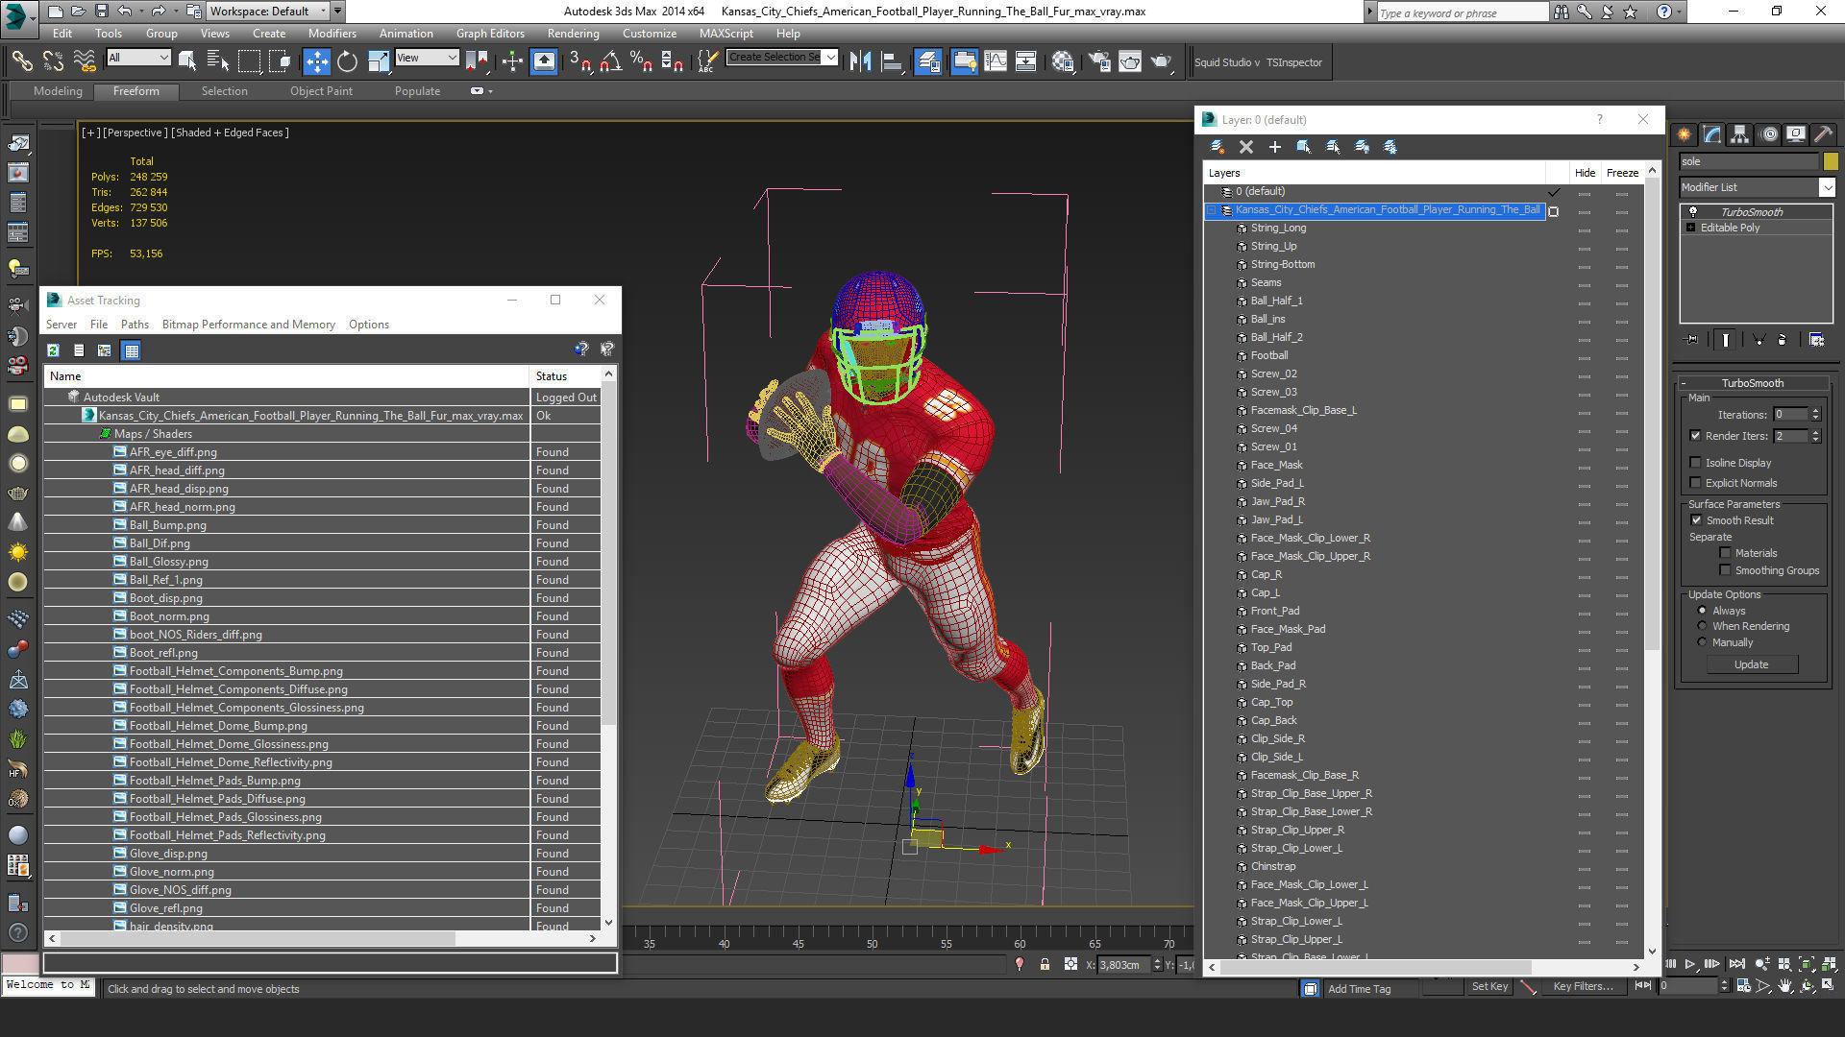Screen dimensions: 1845x1037
Task: Switch to the Object Paint ribbon tab
Action: click(x=321, y=91)
